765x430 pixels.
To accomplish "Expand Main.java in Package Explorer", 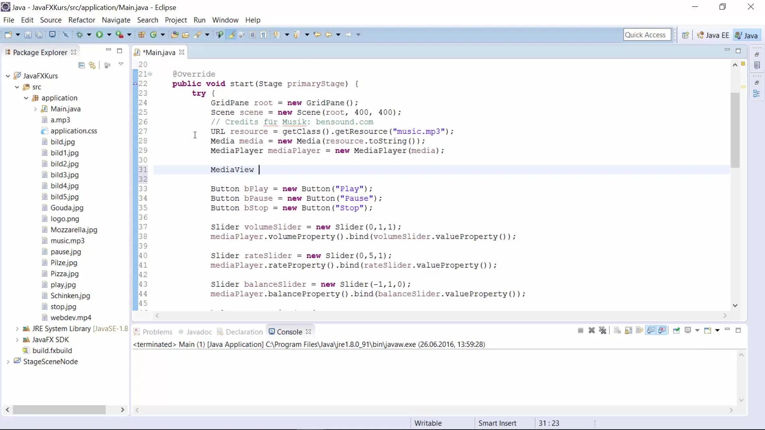I will (x=35, y=109).
